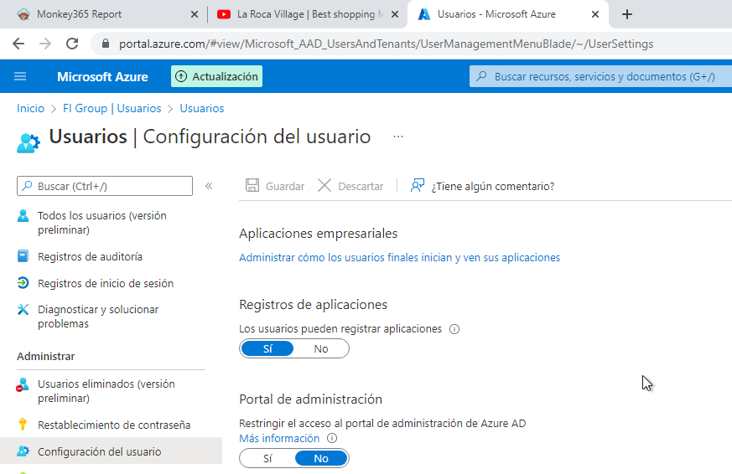Image resolution: width=732 pixels, height=474 pixels.
Task: Click the feedback icon beside ¿Tiene algún comentario?
Action: [417, 186]
